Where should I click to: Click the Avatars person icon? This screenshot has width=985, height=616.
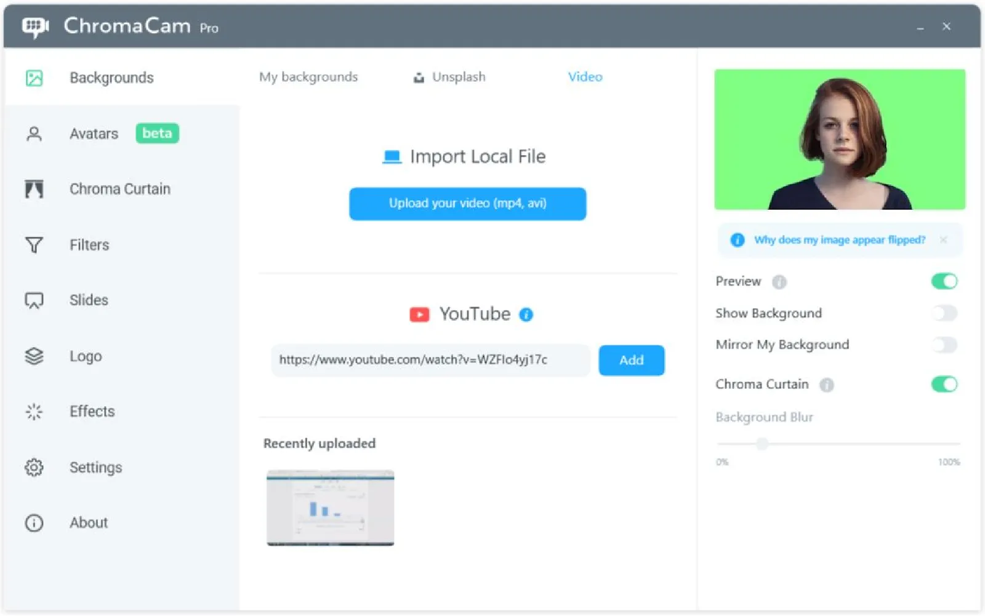click(x=34, y=134)
